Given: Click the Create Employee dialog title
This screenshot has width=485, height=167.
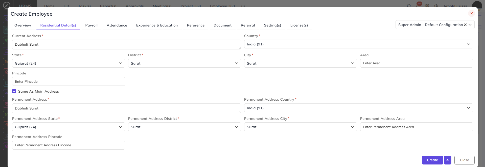Looking at the screenshot, I should pos(32,14).
